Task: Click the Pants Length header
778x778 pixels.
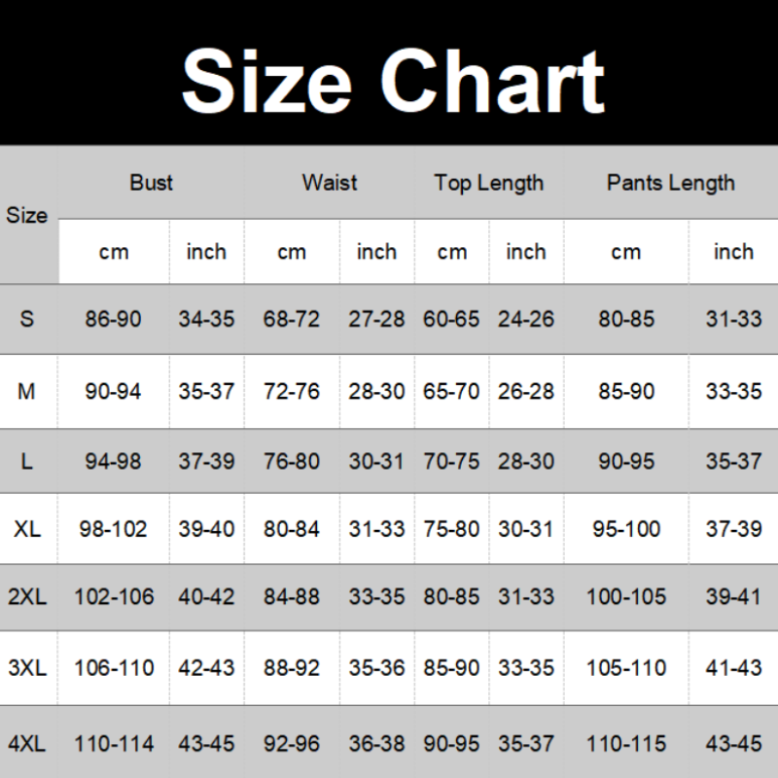Action: [670, 182]
